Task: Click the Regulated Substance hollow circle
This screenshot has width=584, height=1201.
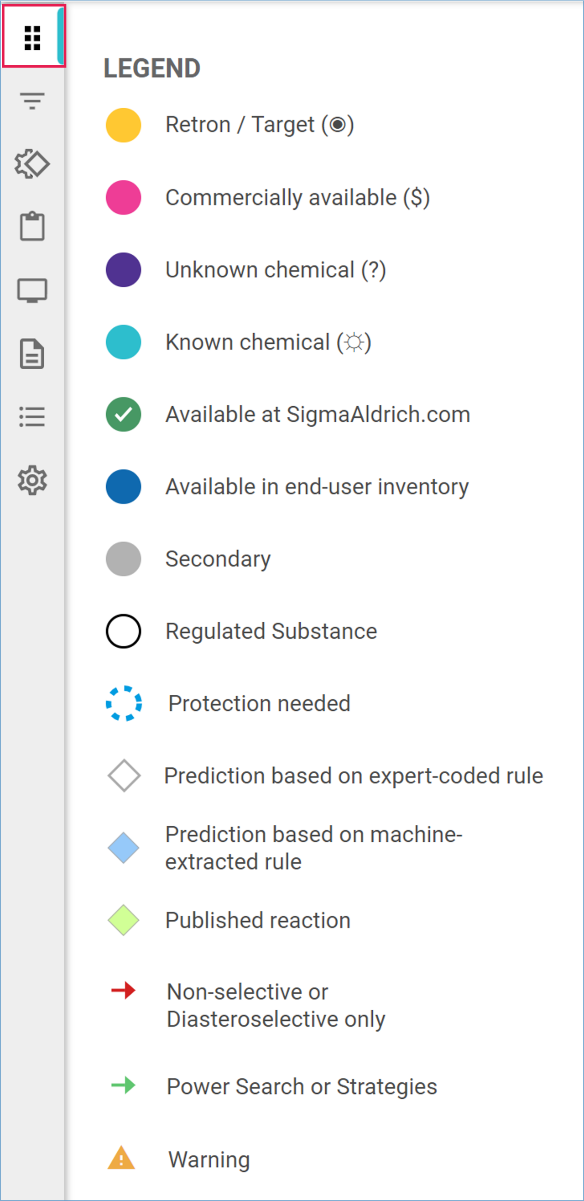Action: click(x=124, y=631)
